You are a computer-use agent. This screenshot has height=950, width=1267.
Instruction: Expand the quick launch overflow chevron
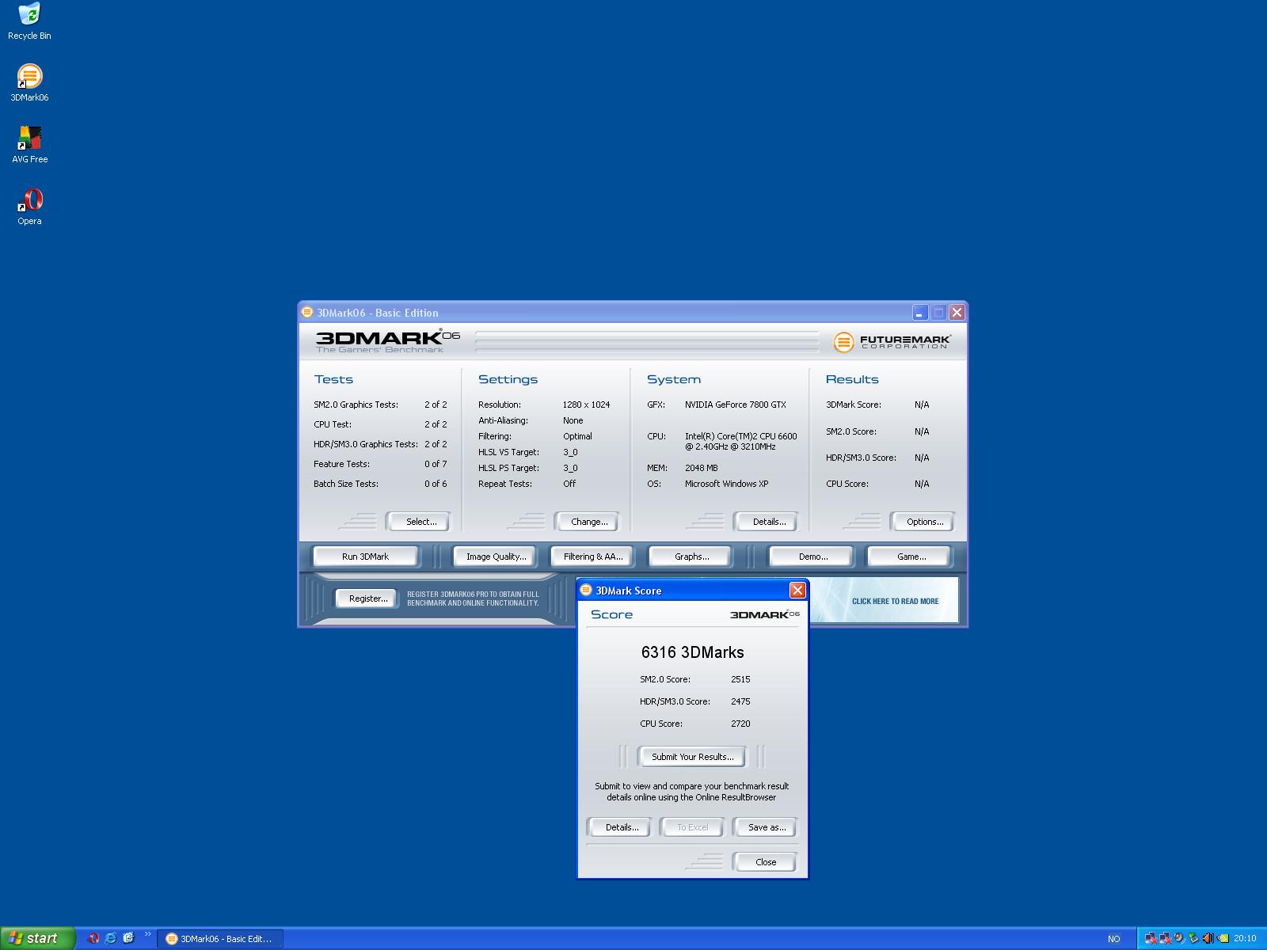147,935
